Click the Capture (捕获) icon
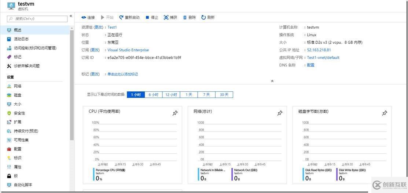The height and width of the screenshot is (193, 408). pos(166,18)
